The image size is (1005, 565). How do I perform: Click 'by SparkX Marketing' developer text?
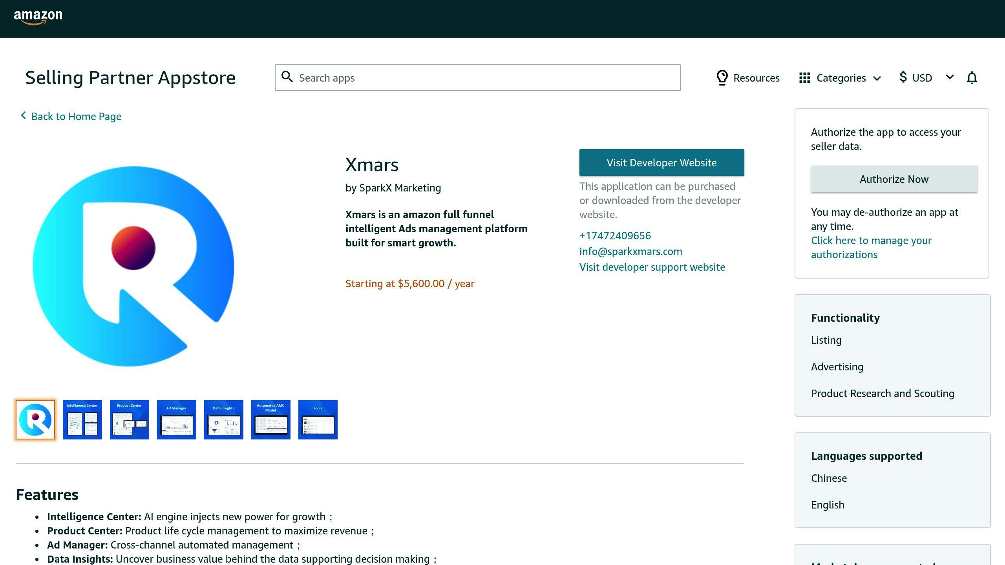(393, 188)
